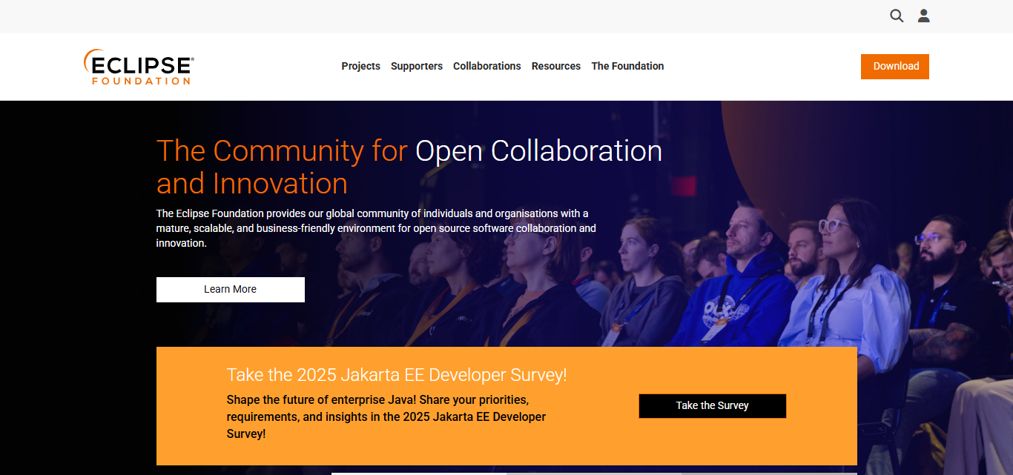The image size is (1013, 475).
Task: Click the orange Download button
Action: click(x=895, y=66)
